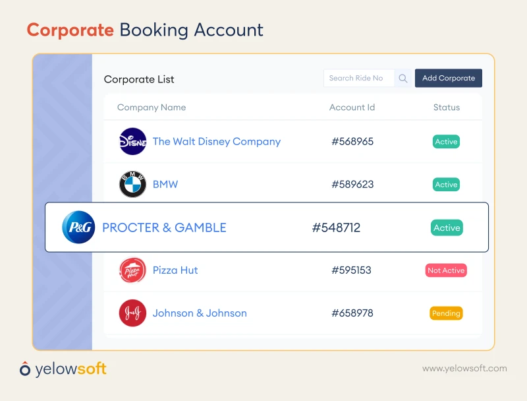Focus the Search Ride No field
Screen dimensions: 527x401
[359, 78]
